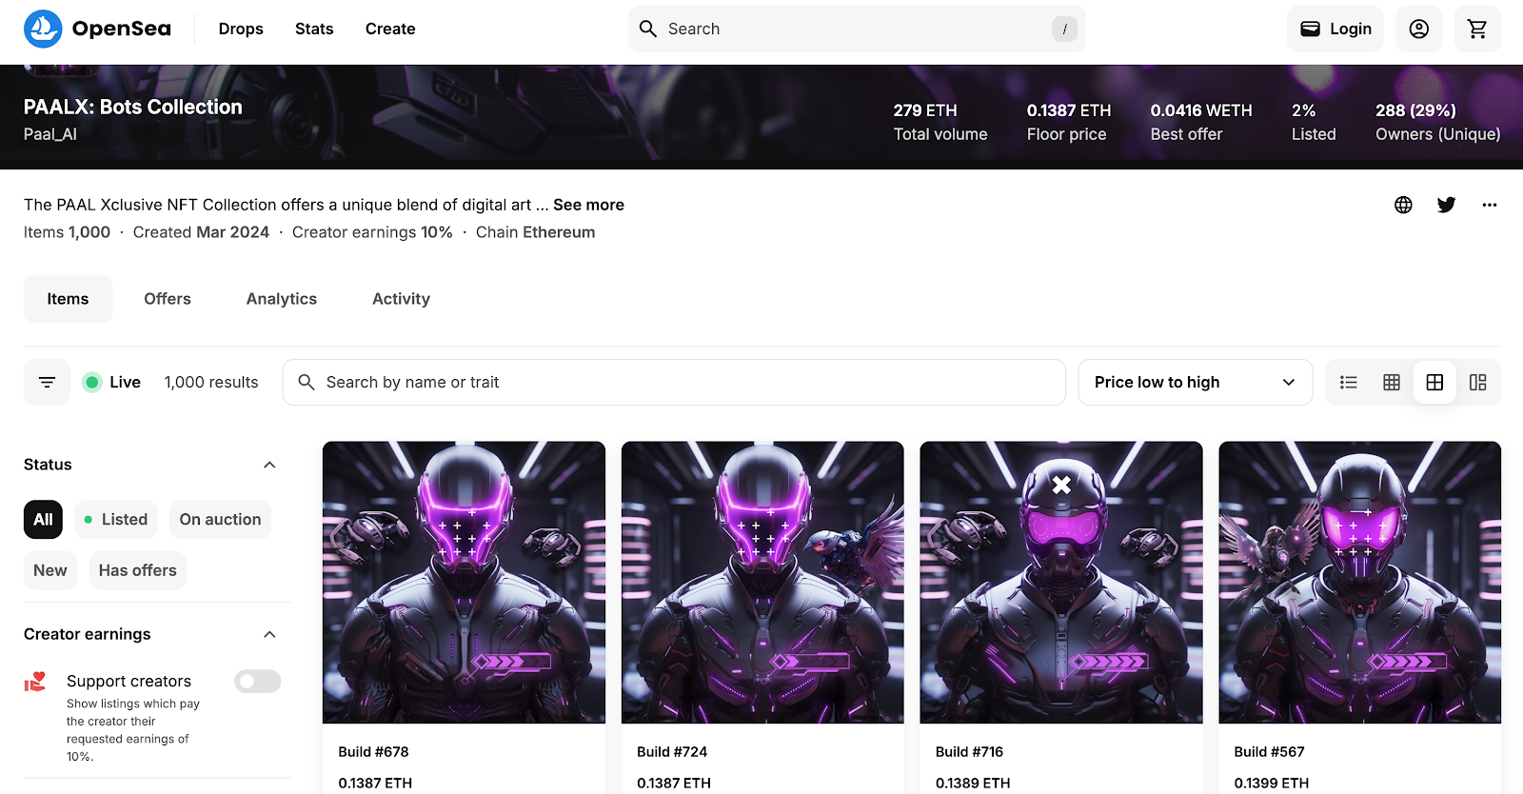Click See more in the description
Image resolution: width=1523 pixels, height=794 pixels.
588,205
